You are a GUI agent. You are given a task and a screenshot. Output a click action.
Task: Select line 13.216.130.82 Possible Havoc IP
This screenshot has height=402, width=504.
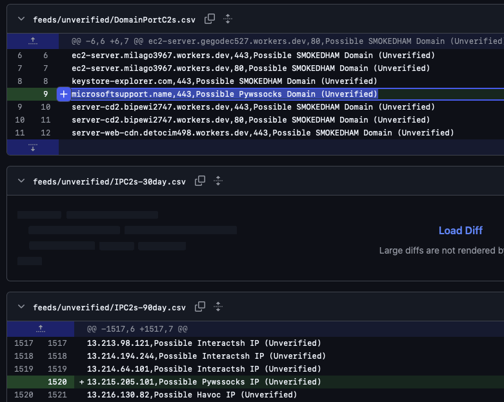[192, 395]
